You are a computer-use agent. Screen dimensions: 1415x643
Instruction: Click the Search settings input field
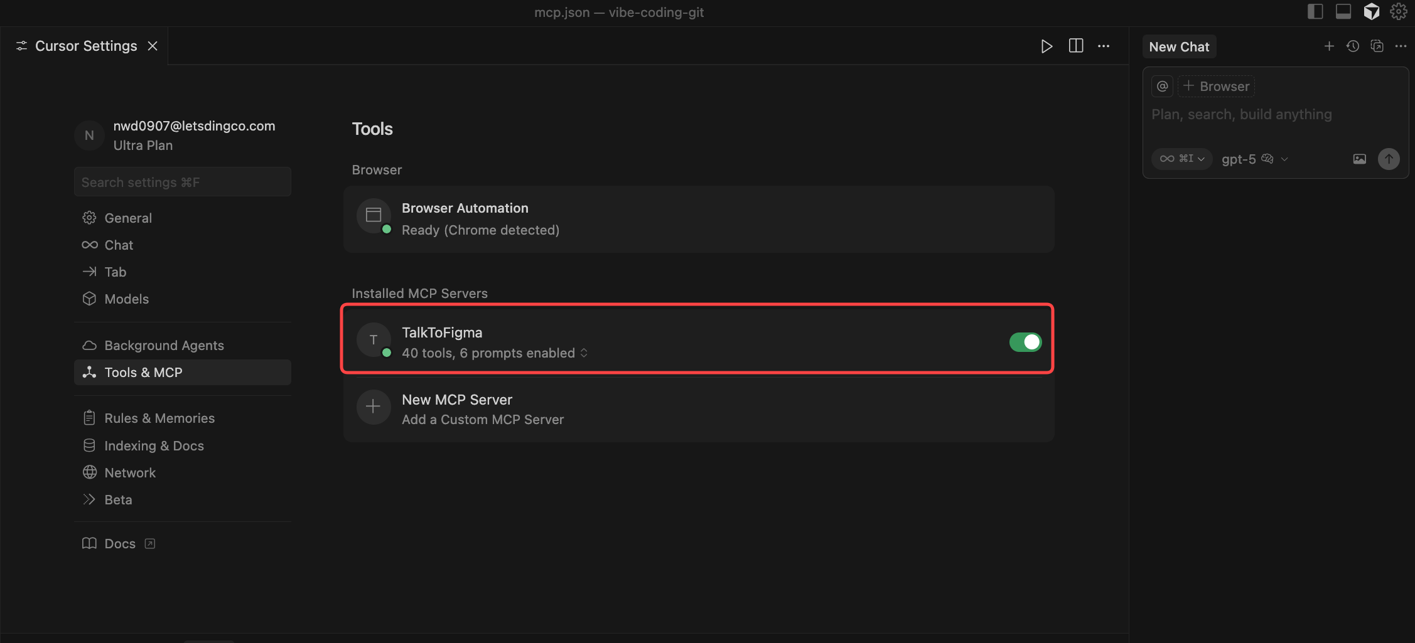182,183
